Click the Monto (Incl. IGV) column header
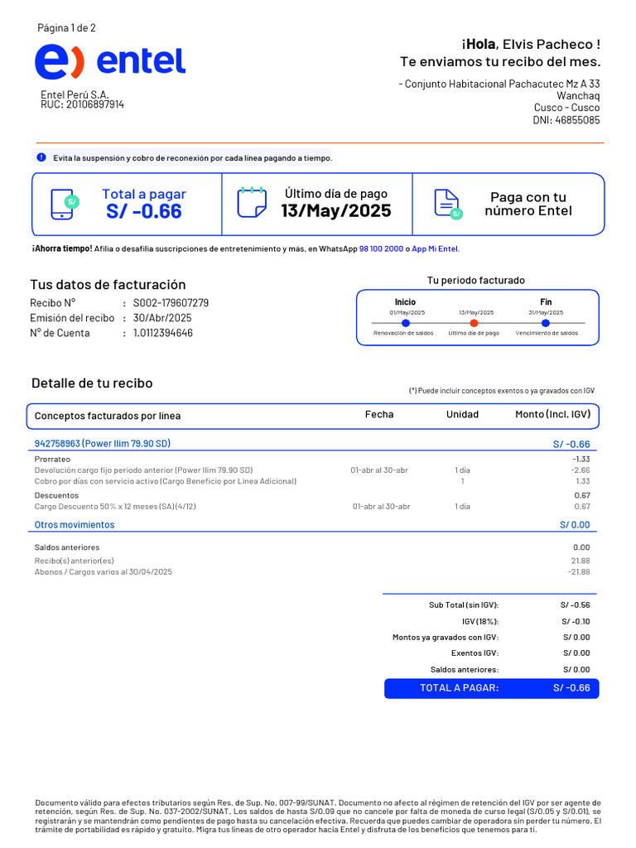 click(552, 414)
